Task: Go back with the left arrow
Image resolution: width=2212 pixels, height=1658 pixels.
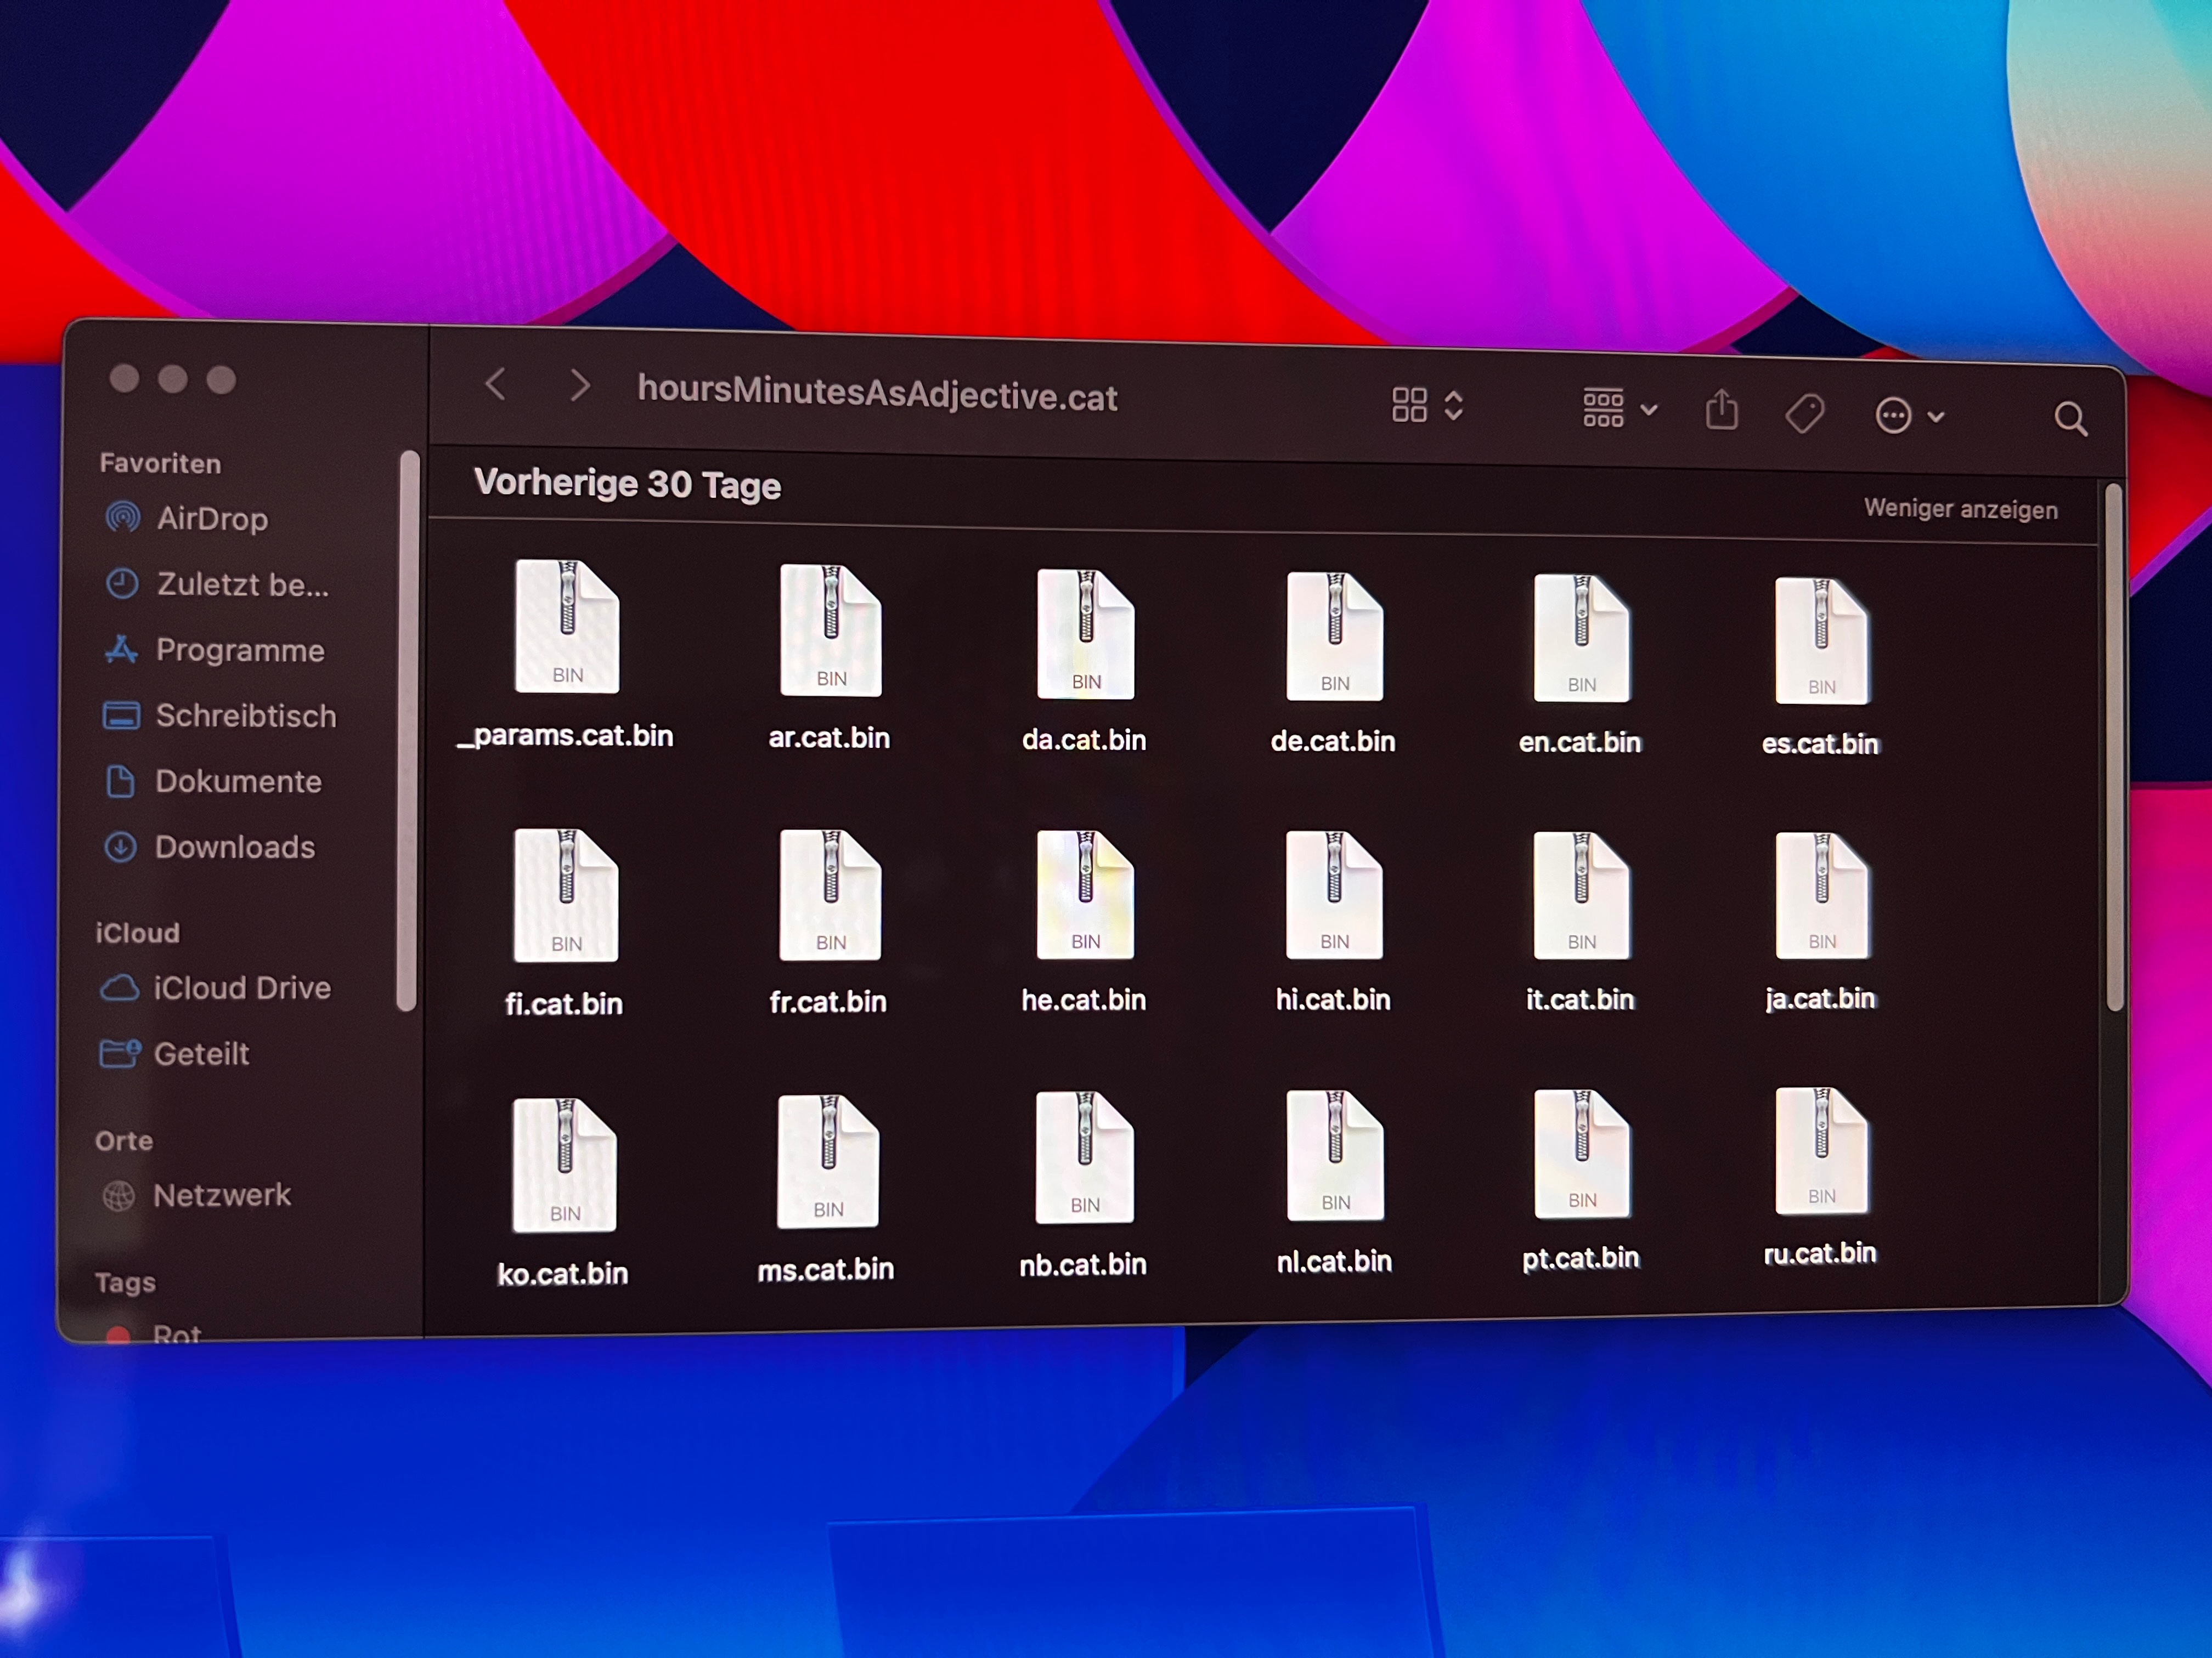Action: coord(496,384)
